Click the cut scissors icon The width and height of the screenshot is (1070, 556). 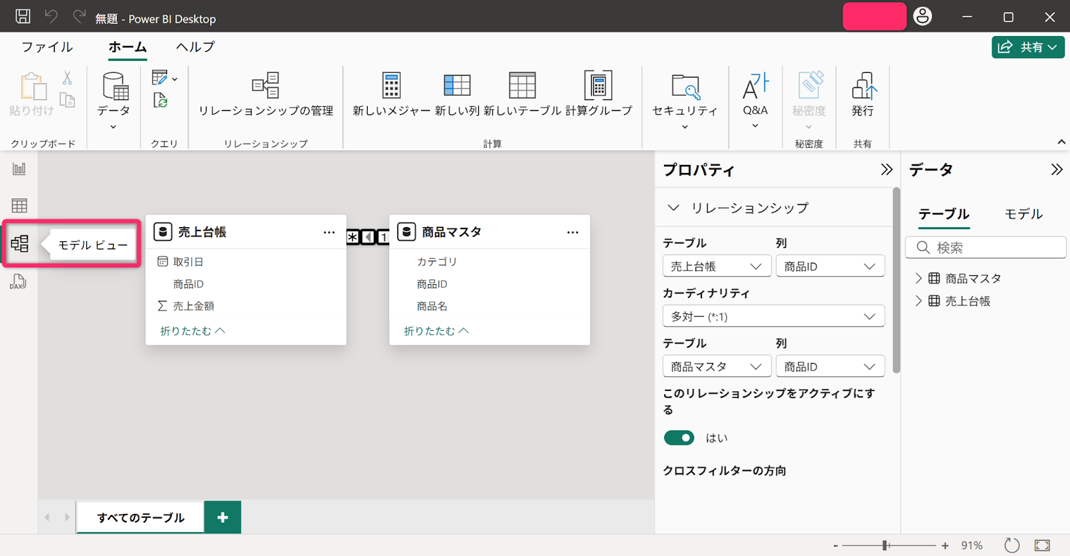[68, 78]
